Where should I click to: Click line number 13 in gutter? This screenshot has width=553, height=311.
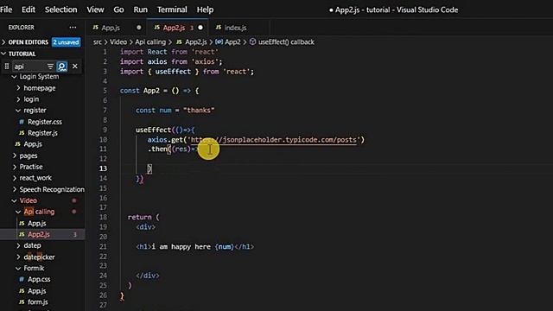pyautogui.click(x=103, y=168)
